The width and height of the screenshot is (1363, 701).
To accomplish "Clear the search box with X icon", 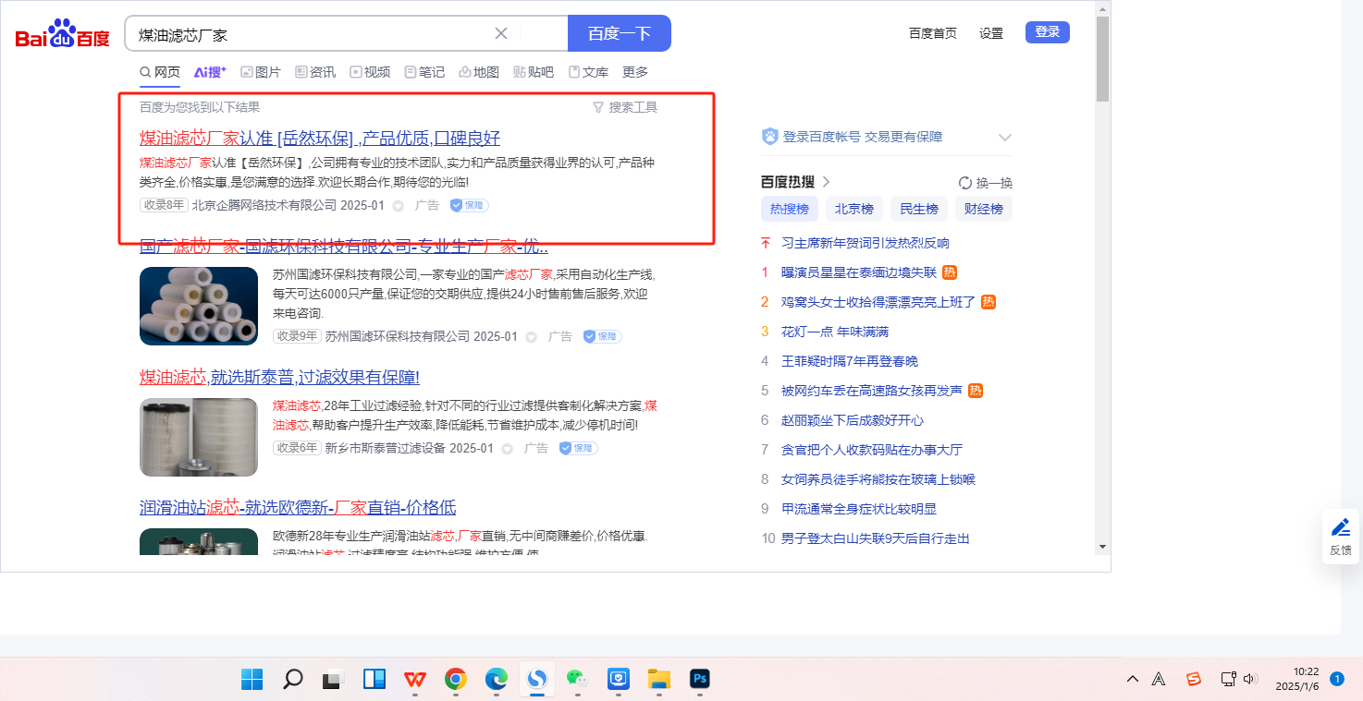I will coord(501,34).
